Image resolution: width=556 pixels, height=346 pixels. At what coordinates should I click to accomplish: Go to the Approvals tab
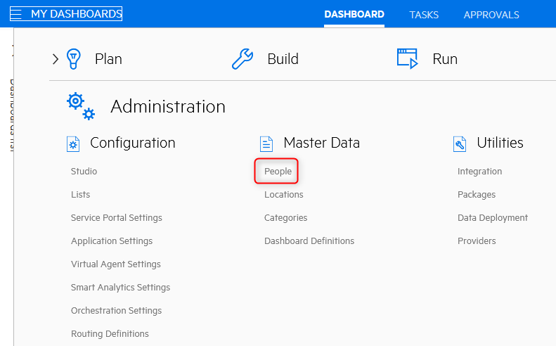[491, 15]
